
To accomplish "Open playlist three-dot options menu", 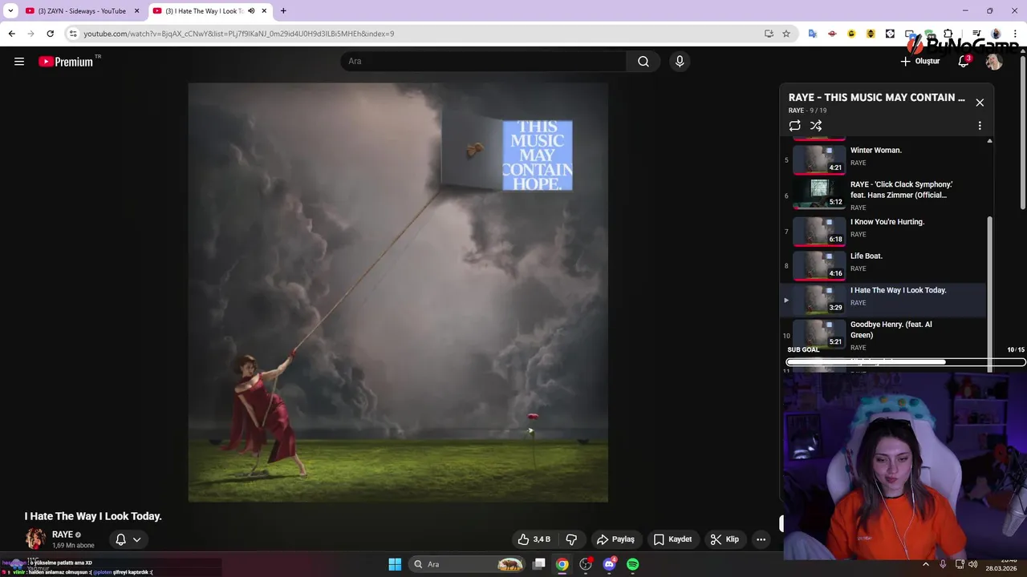I will [980, 126].
